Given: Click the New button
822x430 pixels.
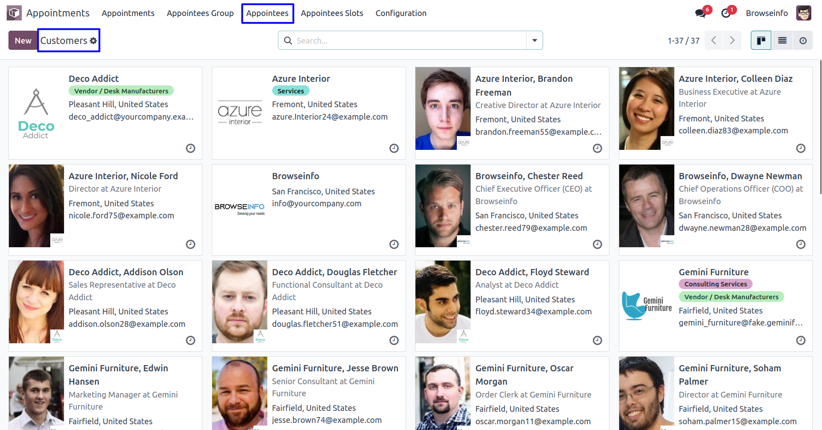Looking at the screenshot, I should (x=23, y=40).
